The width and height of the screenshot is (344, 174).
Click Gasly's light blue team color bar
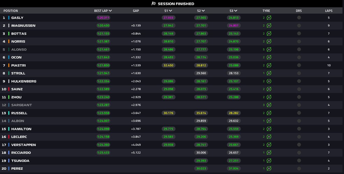[x=9, y=18]
